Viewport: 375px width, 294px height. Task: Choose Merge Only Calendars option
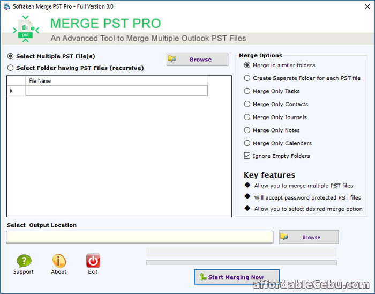coord(247,143)
